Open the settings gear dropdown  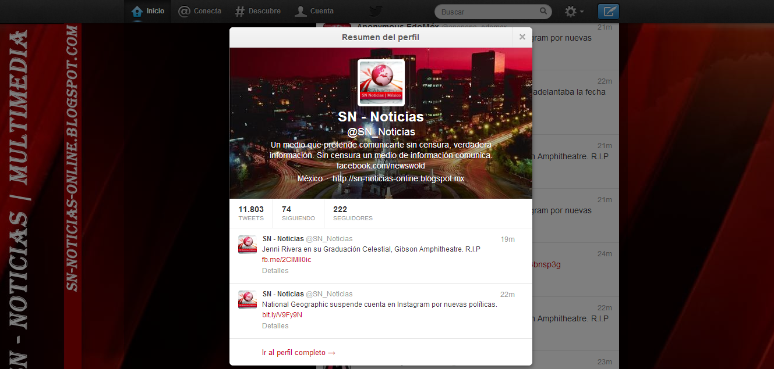[574, 11]
